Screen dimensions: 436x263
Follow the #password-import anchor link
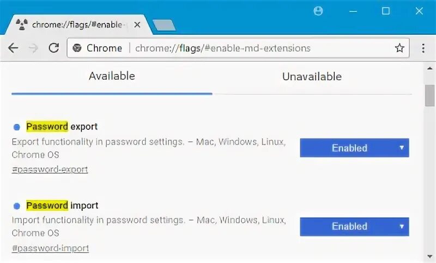[50, 248]
